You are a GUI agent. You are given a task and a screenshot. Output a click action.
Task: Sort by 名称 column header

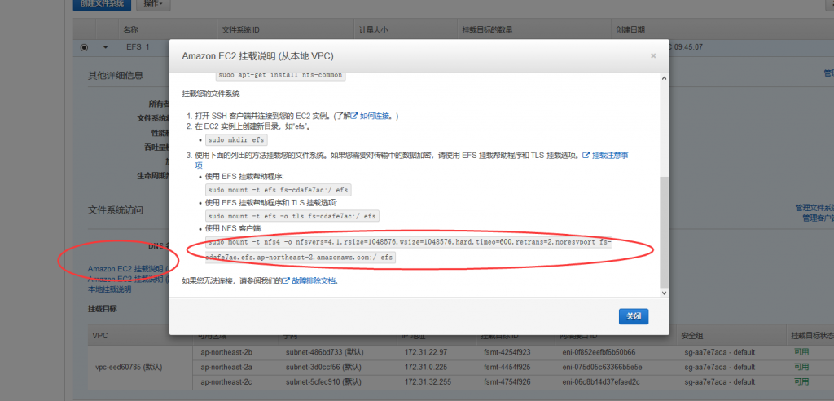pos(131,30)
